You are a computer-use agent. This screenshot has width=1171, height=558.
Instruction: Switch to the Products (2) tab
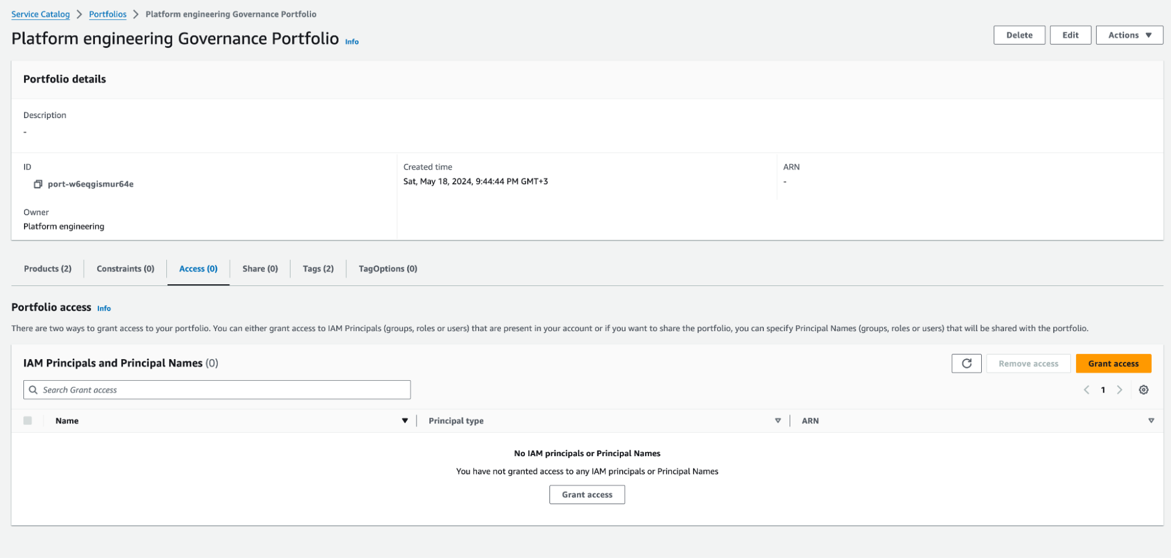click(47, 268)
